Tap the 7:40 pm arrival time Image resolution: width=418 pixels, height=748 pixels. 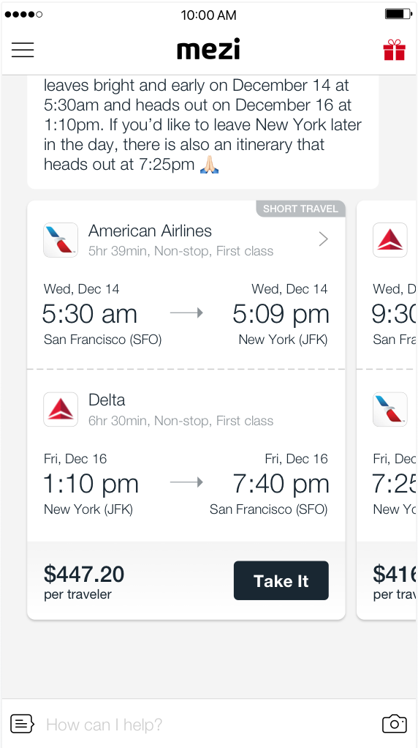click(x=281, y=483)
